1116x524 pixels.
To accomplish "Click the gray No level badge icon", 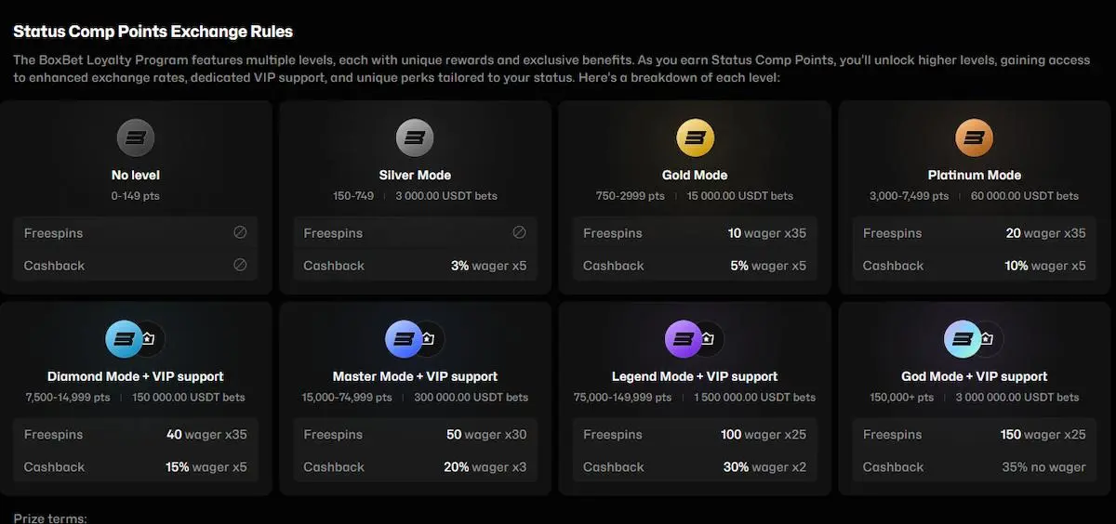I will pos(136,138).
